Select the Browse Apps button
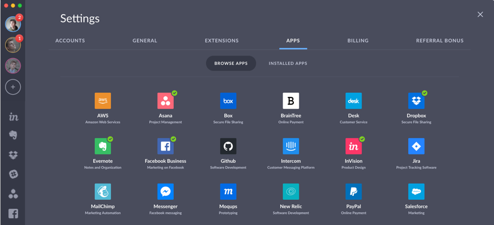 [231, 63]
